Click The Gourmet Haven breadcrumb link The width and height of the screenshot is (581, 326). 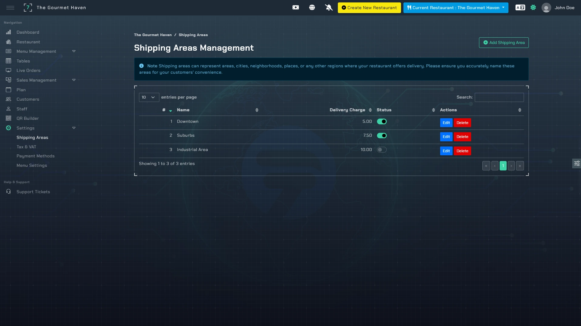click(x=153, y=35)
